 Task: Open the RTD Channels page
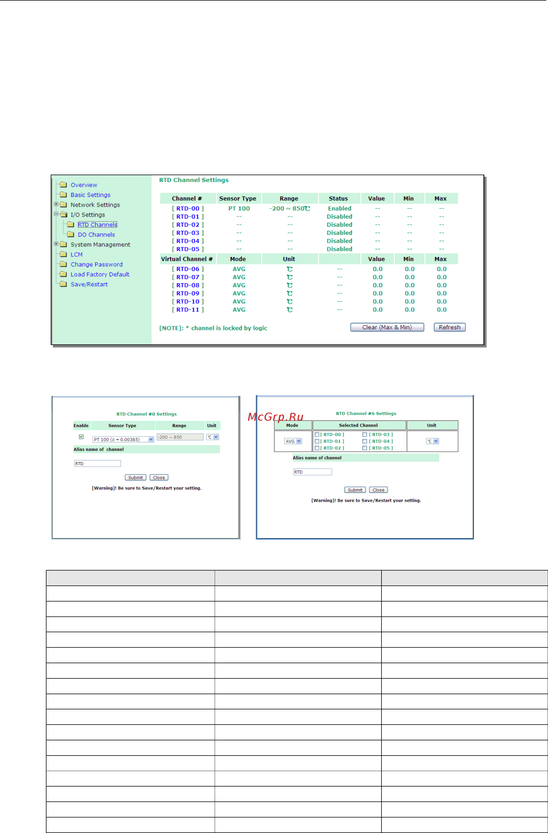[97, 225]
